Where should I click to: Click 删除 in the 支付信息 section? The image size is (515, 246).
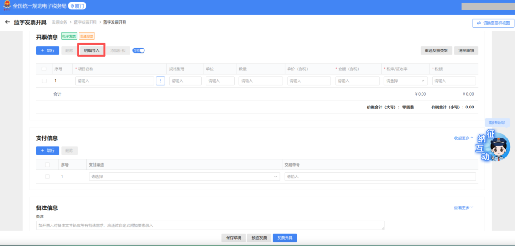coord(69,151)
